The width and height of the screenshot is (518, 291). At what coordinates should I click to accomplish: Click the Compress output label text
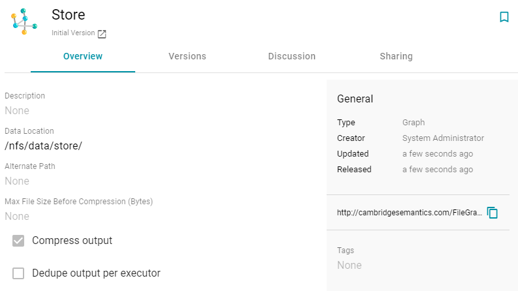(72, 241)
